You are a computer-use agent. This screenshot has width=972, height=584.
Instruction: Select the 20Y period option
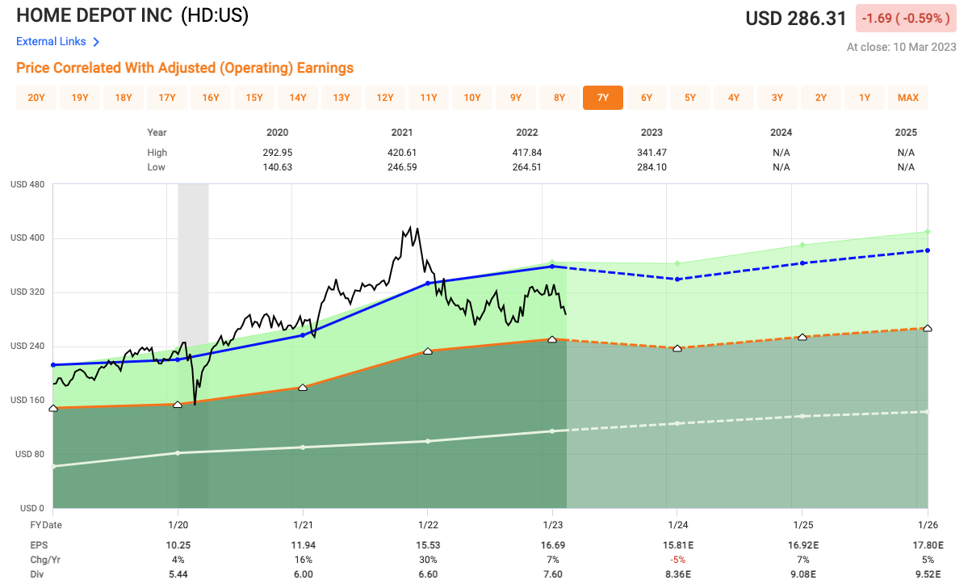pyautogui.click(x=36, y=98)
